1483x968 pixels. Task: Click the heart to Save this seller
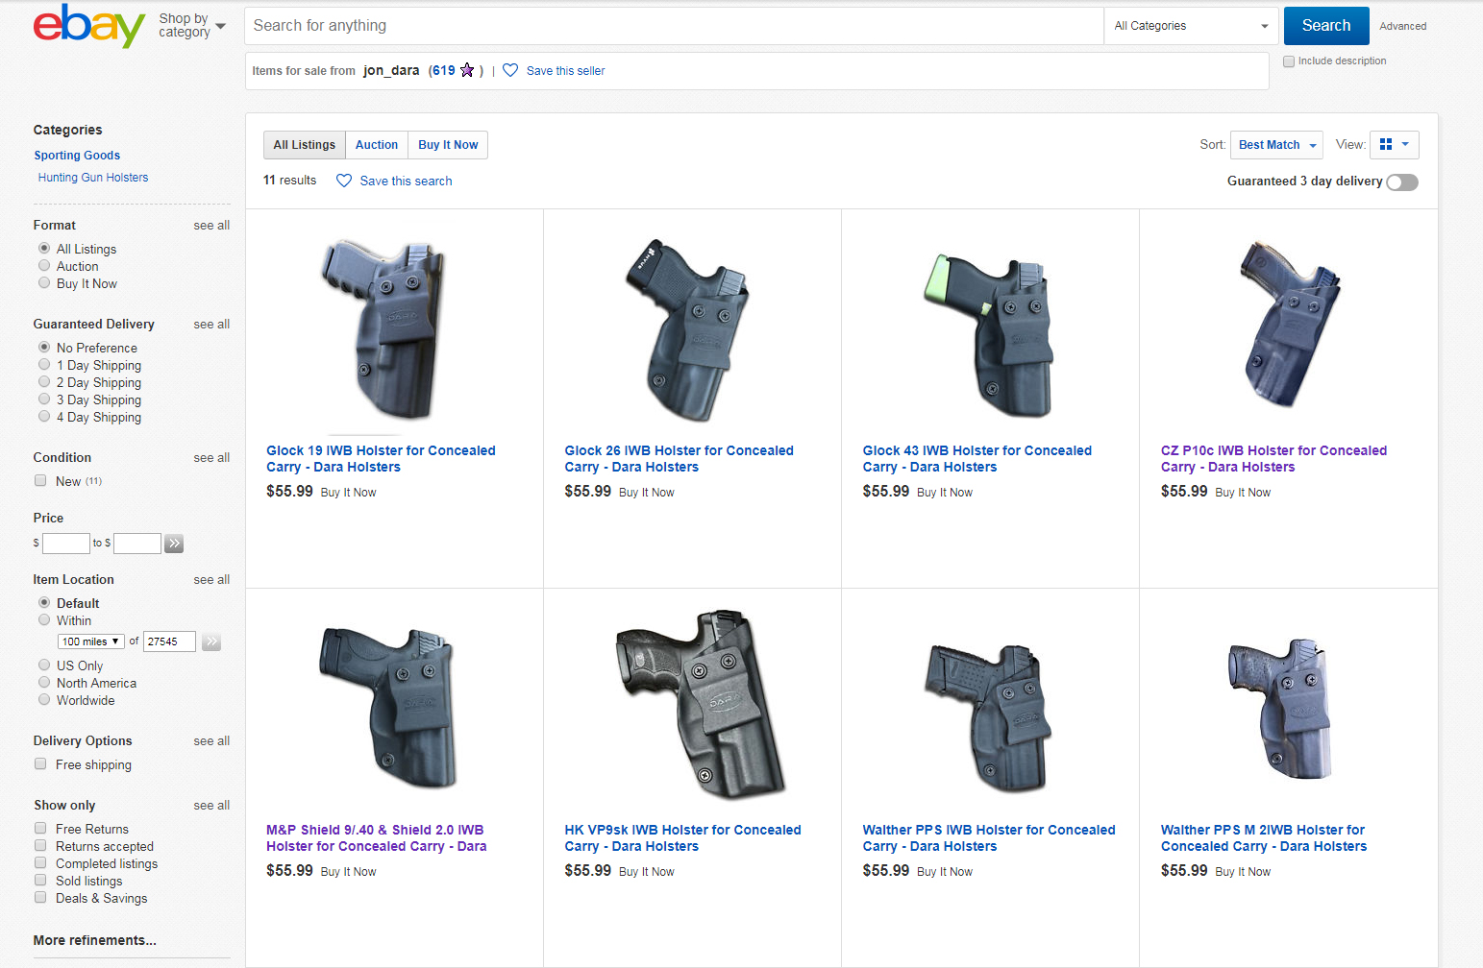point(510,70)
